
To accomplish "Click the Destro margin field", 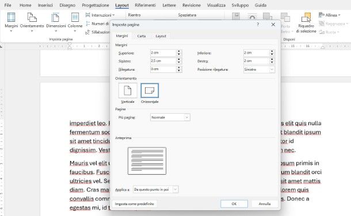I will (256, 61).
